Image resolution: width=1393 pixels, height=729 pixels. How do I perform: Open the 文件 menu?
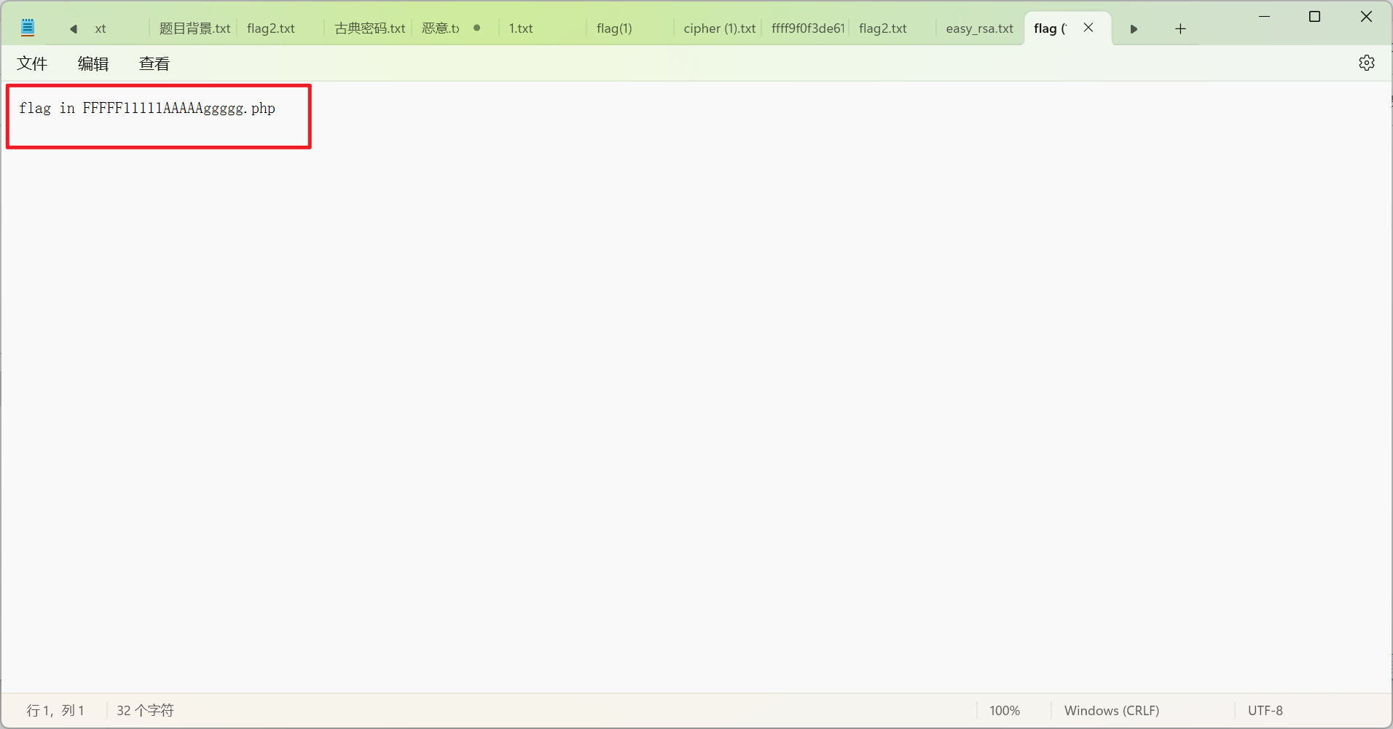point(32,63)
